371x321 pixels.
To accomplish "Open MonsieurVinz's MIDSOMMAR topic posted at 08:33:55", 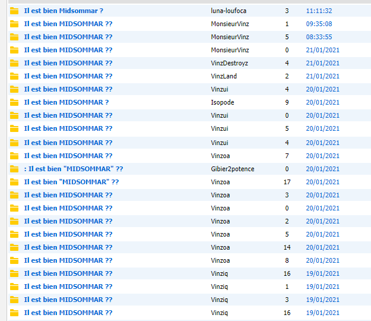I will (x=68, y=37).
